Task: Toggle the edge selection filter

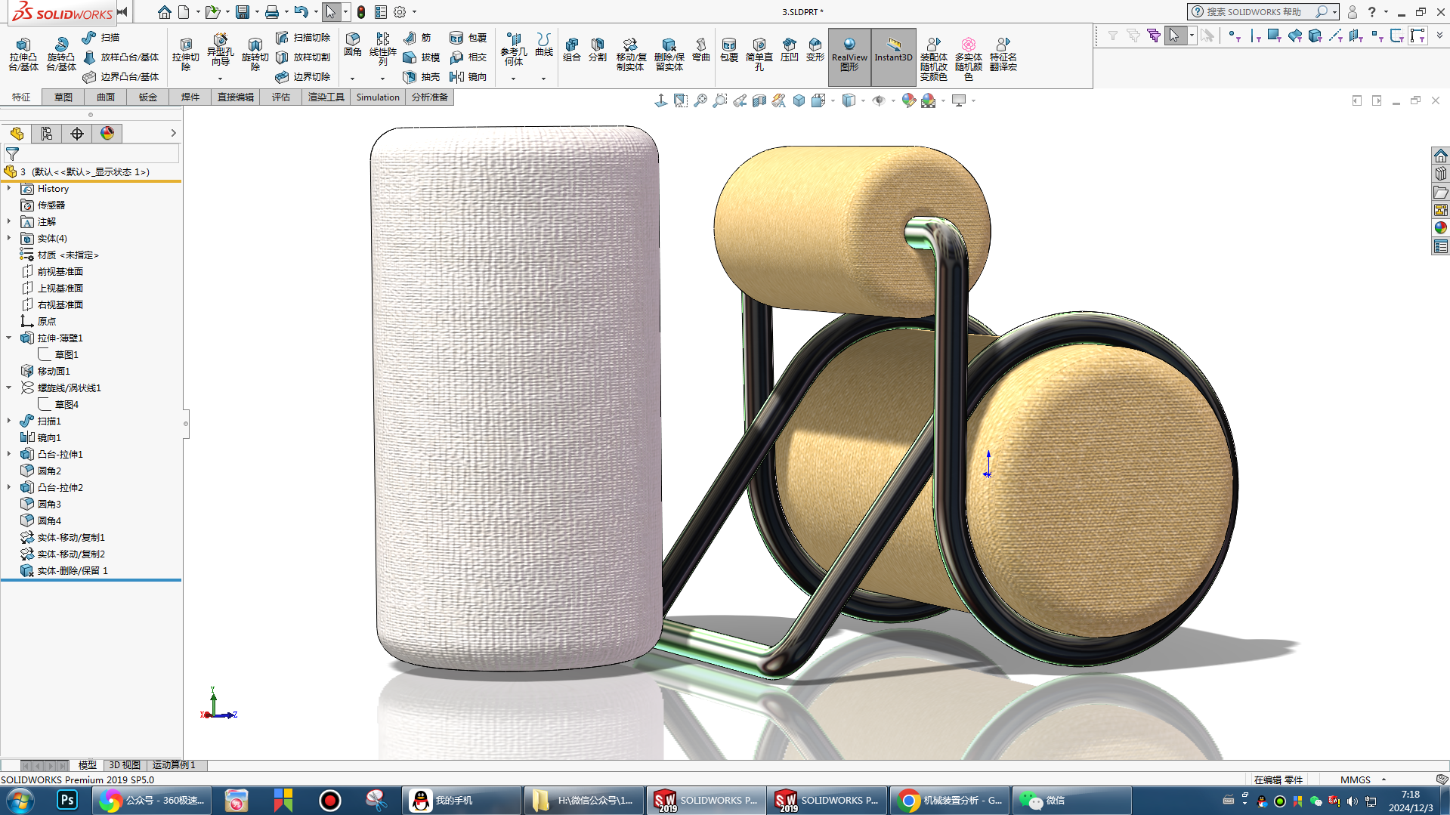Action: click(1255, 36)
